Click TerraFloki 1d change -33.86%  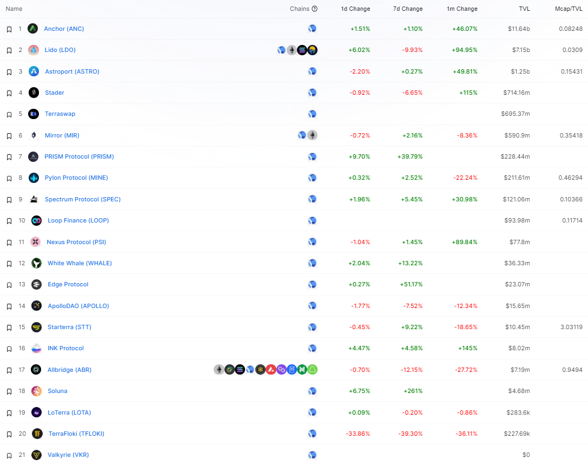358,434
